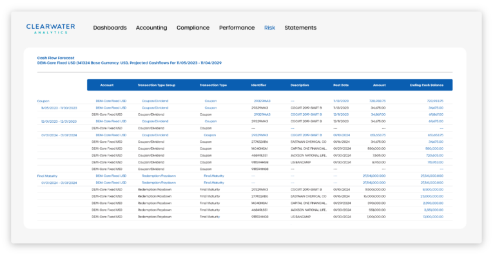Select CAPITAL ONE FINANCIAL in the 580,000.00 row

point(309,149)
